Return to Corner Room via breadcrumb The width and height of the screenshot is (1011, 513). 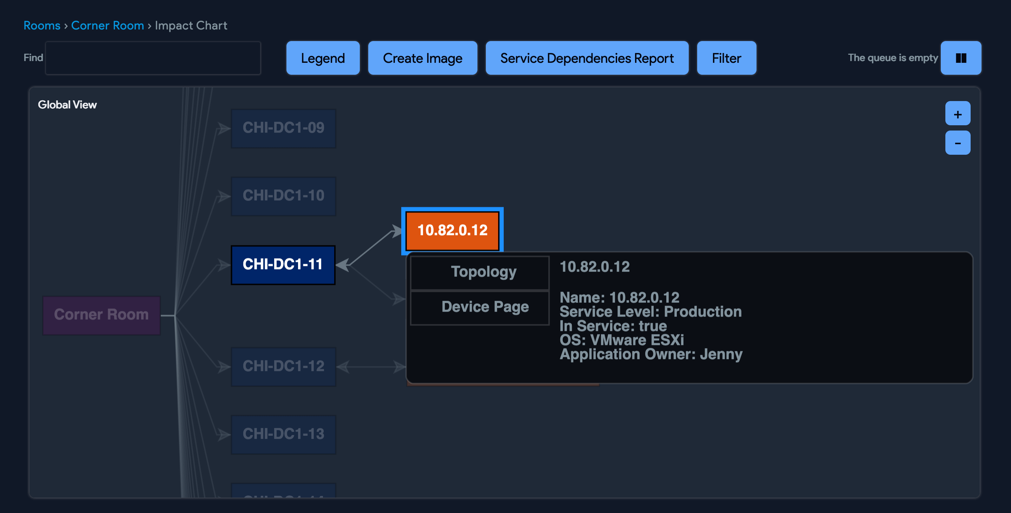pyautogui.click(x=107, y=25)
